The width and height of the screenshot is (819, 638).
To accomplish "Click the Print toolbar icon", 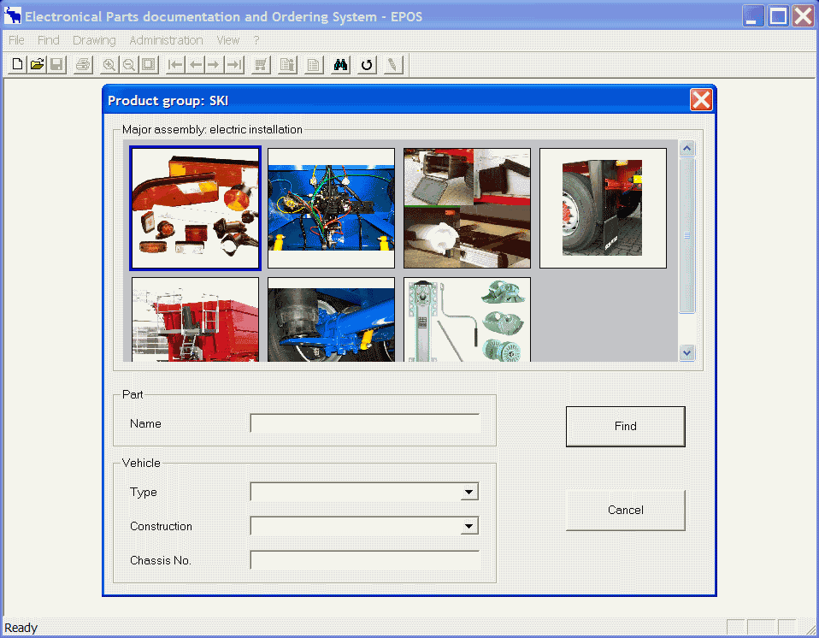I will 83,65.
